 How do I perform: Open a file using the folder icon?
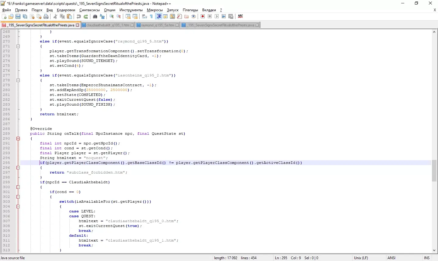[x=11, y=16]
